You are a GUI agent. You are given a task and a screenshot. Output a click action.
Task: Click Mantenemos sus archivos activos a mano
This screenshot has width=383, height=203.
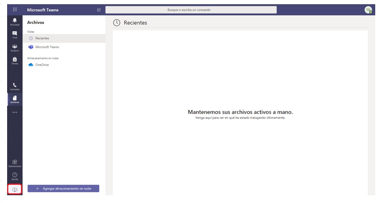(x=240, y=112)
